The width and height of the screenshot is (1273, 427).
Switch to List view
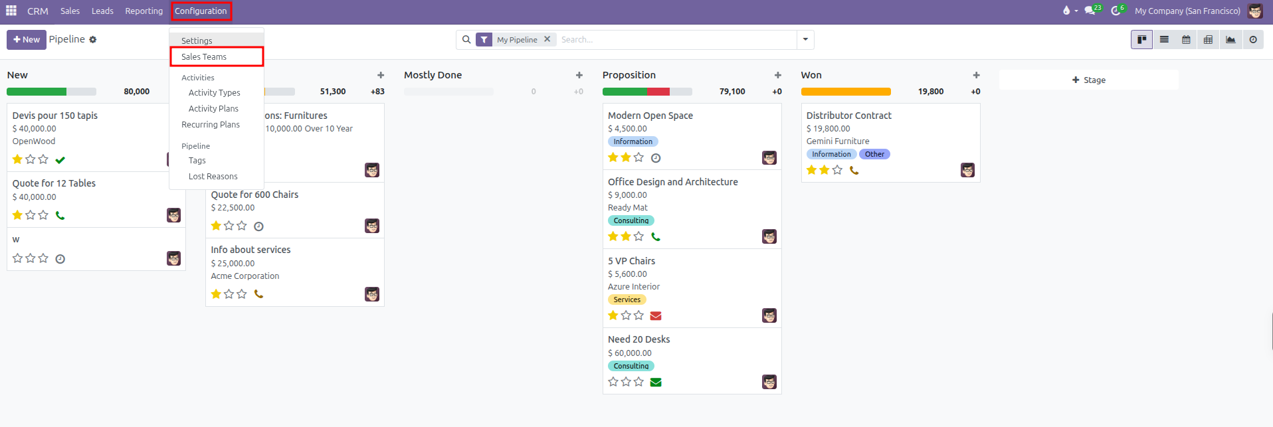point(1164,39)
